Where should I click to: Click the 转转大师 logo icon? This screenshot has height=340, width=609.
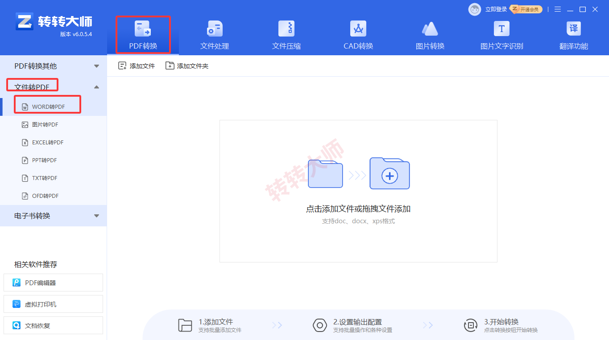tap(25, 21)
